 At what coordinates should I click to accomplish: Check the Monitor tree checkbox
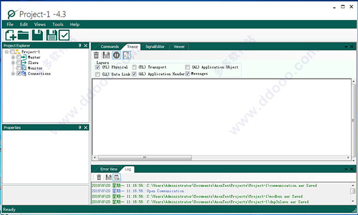pyautogui.click(x=19, y=68)
